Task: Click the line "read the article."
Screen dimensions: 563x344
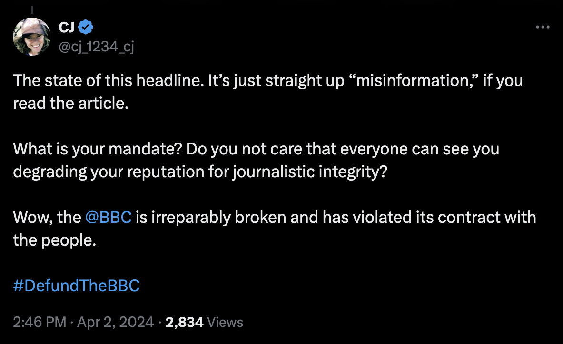Action: pyautogui.click(x=71, y=103)
